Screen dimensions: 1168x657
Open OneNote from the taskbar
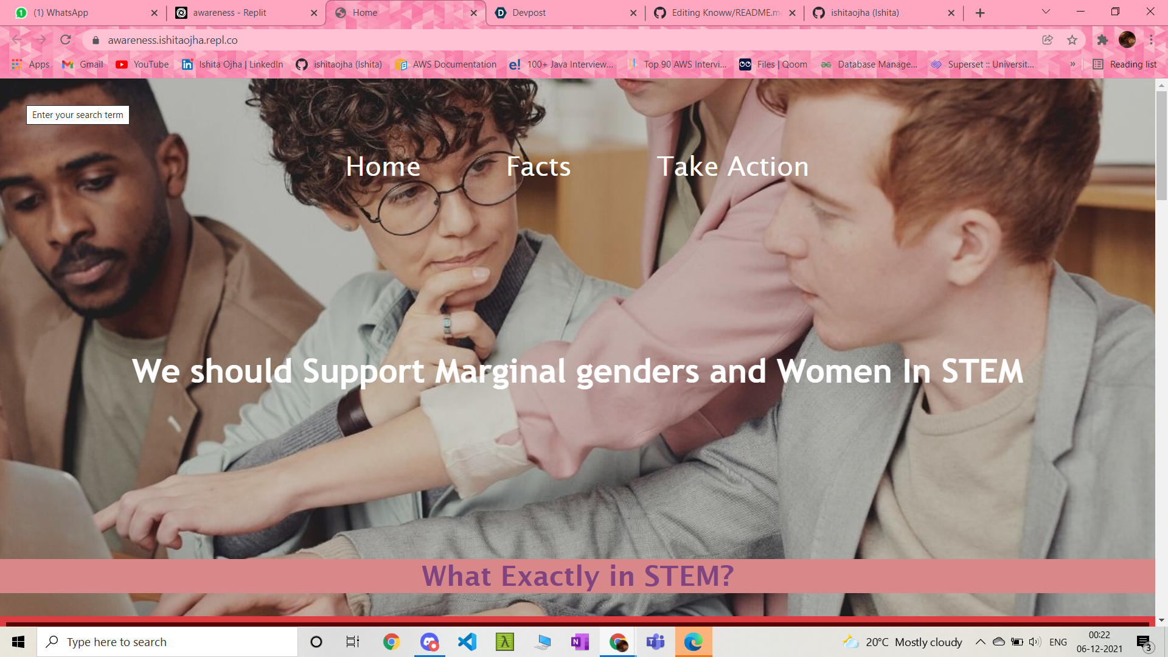(580, 642)
